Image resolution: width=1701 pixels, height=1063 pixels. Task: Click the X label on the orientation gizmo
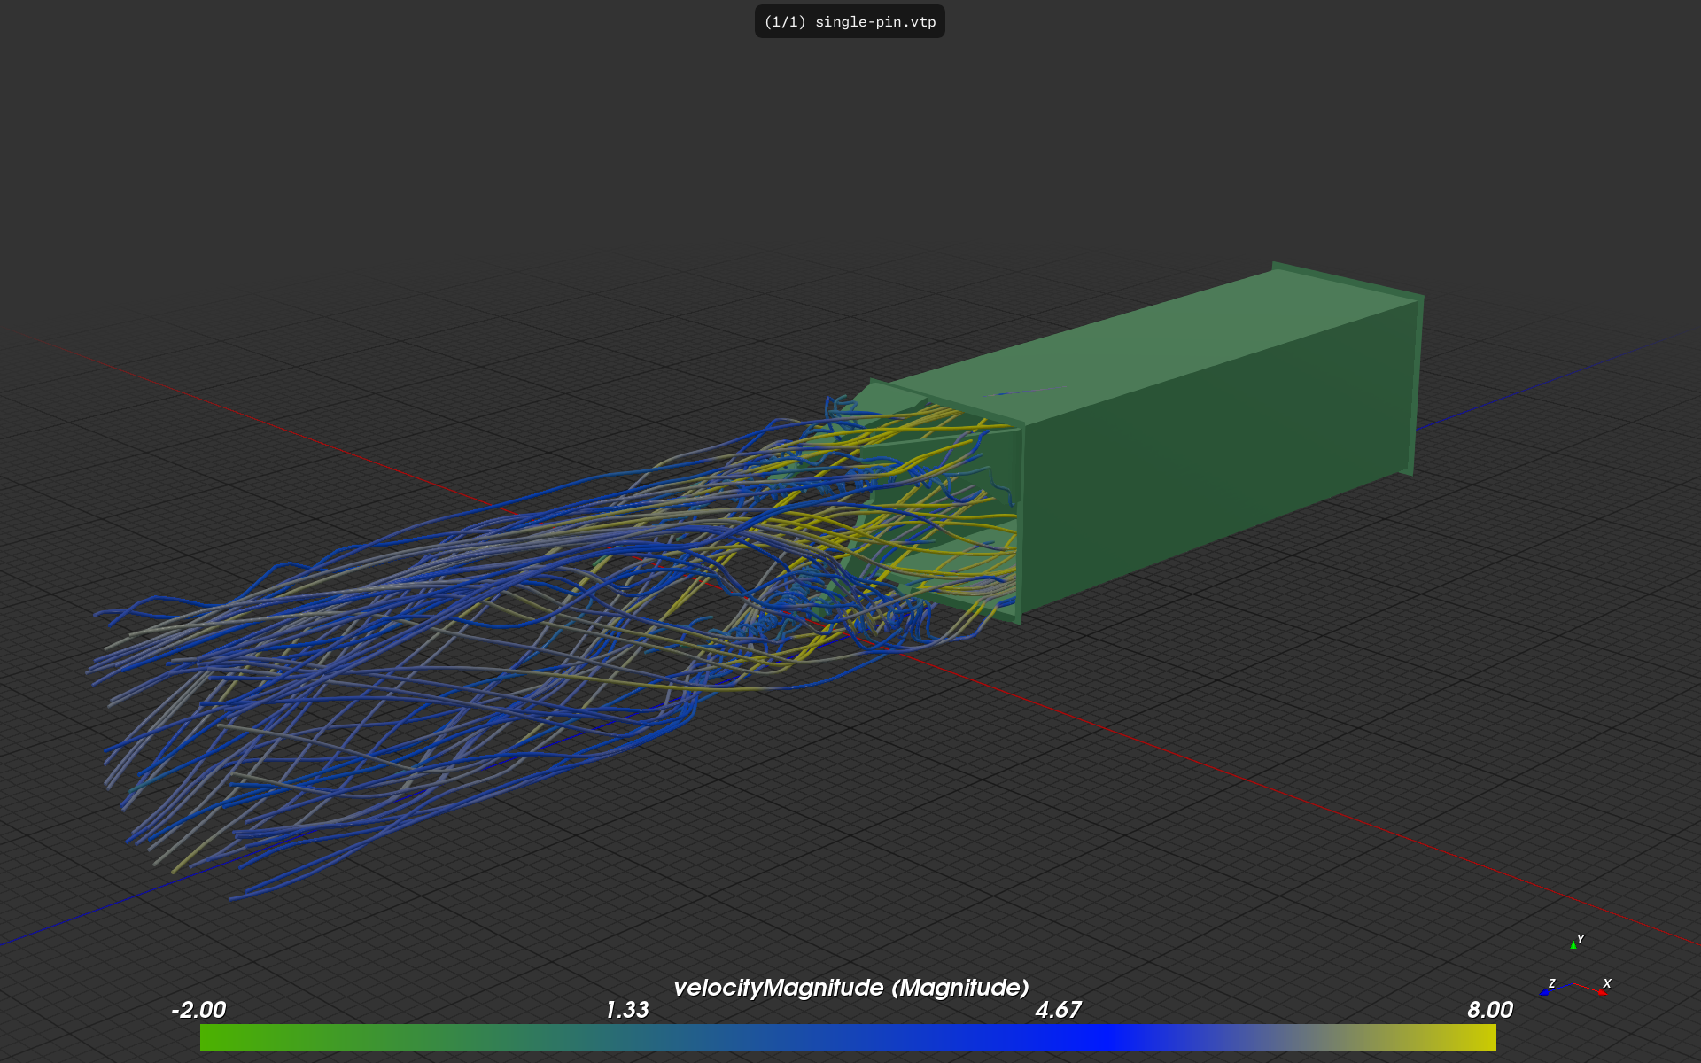(1607, 983)
